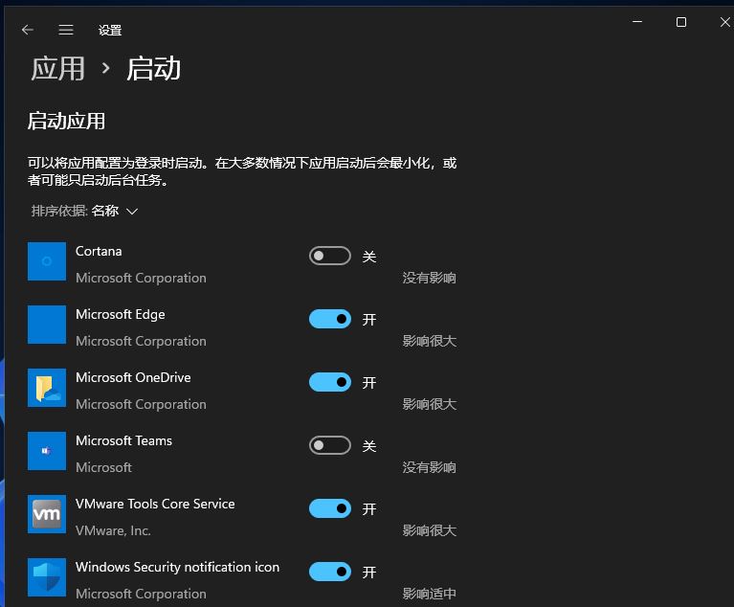Disable VMware Tools Core Service toggle
This screenshot has height=607, width=734.
[x=330, y=509]
